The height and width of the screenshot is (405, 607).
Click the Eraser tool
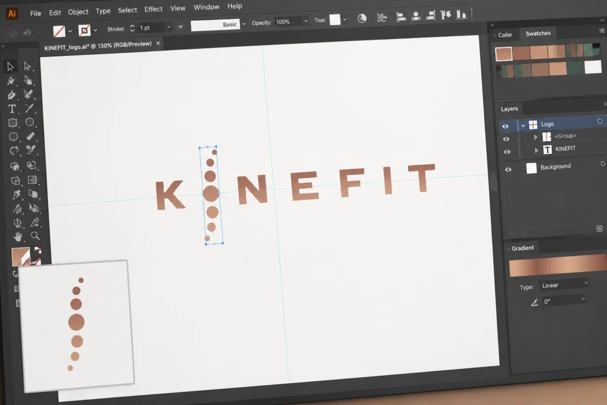coord(30,136)
